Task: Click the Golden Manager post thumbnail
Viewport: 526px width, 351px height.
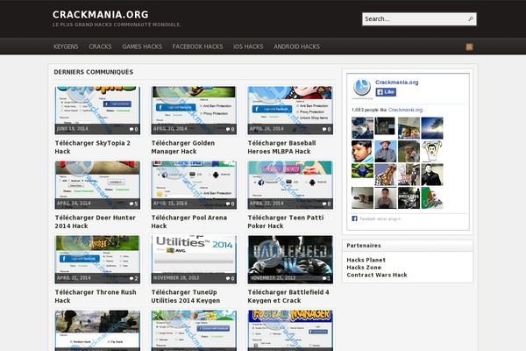Action: (194, 111)
